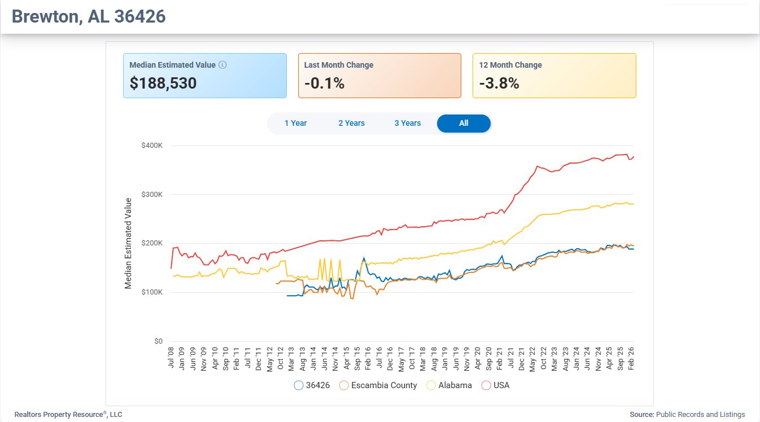Click the Feb '26 x-axis label
This screenshot has width=760, height=422.
(x=631, y=357)
